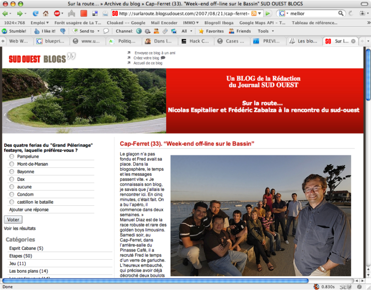Screen dimensions: 371x290
Task: Select the castillon le bataille poll option
Action: coord(11,202)
